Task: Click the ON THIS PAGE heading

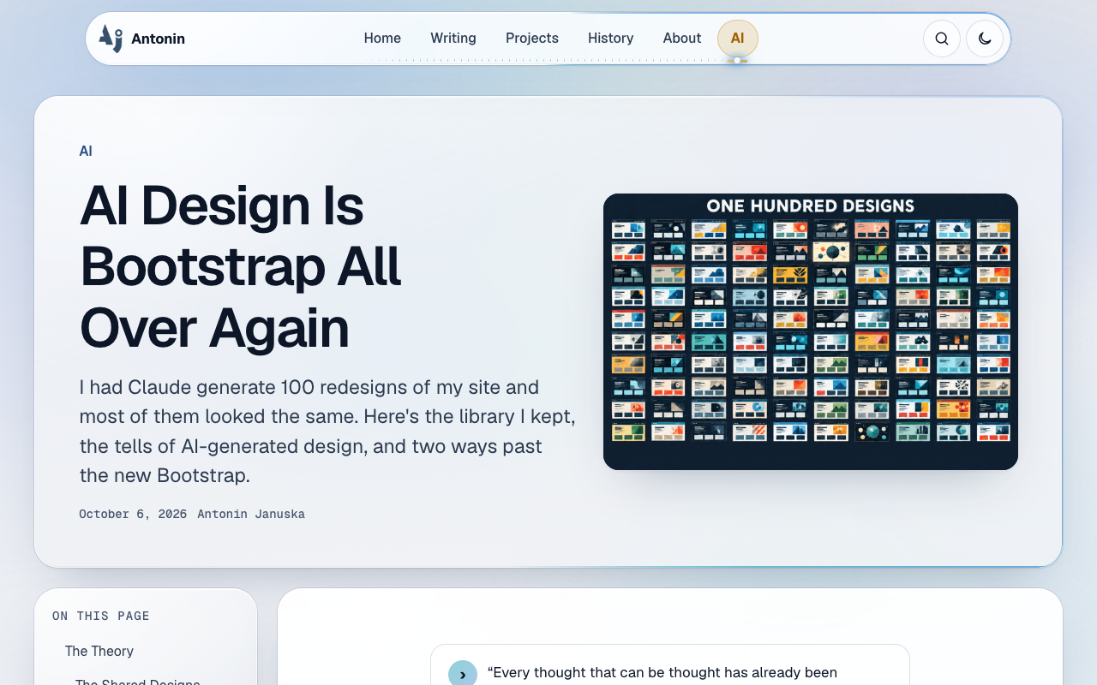Action: [x=101, y=616]
